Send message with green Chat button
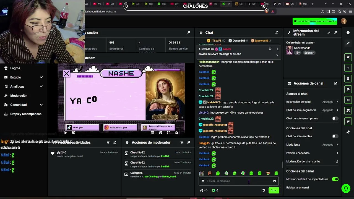The height and width of the screenshot is (199, 354). click(274, 190)
